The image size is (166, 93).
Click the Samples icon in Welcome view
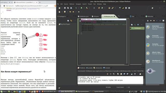(148, 45)
